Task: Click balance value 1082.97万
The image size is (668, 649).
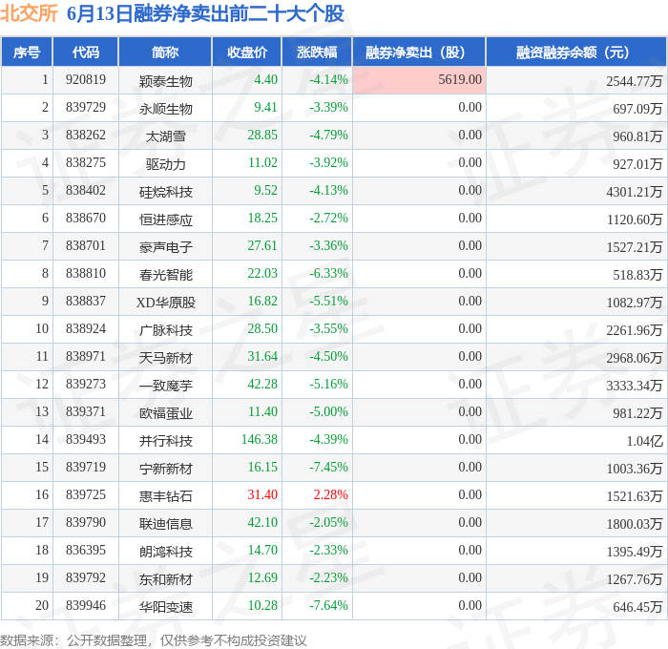Action: (635, 303)
